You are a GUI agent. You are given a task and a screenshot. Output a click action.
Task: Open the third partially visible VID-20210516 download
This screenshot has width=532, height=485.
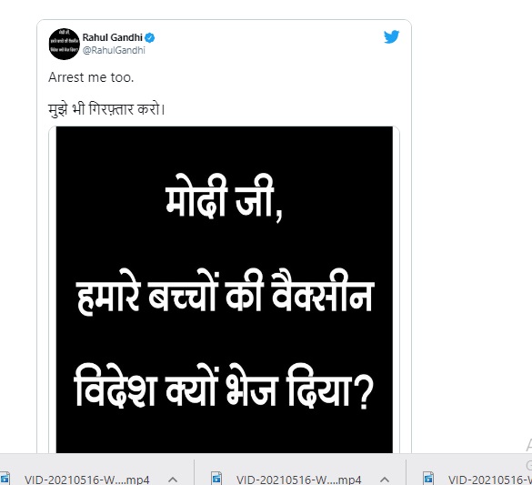click(489, 480)
